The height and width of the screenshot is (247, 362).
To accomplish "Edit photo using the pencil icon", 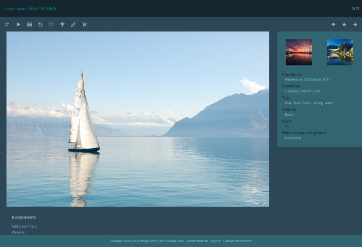I will point(73,24).
